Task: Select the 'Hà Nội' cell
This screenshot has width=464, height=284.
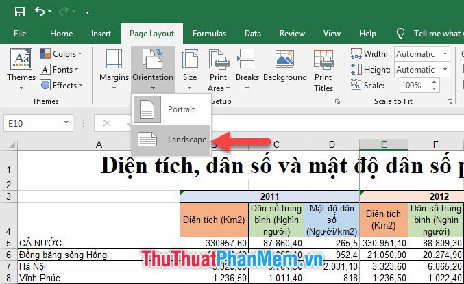Action: pyautogui.click(x=99, y=266)
